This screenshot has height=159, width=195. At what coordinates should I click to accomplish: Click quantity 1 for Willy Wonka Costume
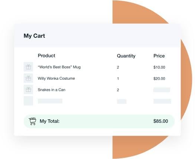[118, 79]
